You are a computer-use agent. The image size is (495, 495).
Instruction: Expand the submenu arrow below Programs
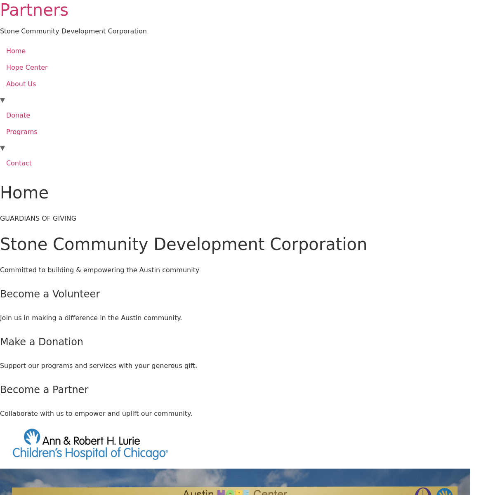click(x=2, y=148)
